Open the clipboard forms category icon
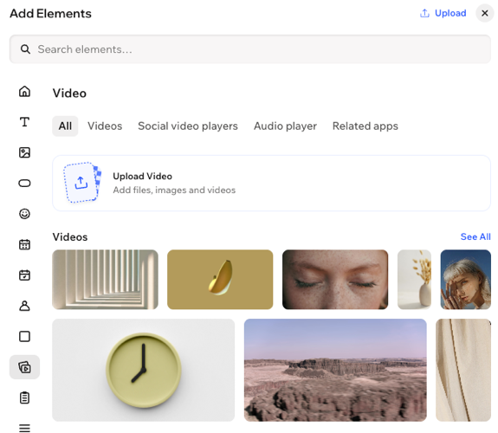 pos(24,397)
